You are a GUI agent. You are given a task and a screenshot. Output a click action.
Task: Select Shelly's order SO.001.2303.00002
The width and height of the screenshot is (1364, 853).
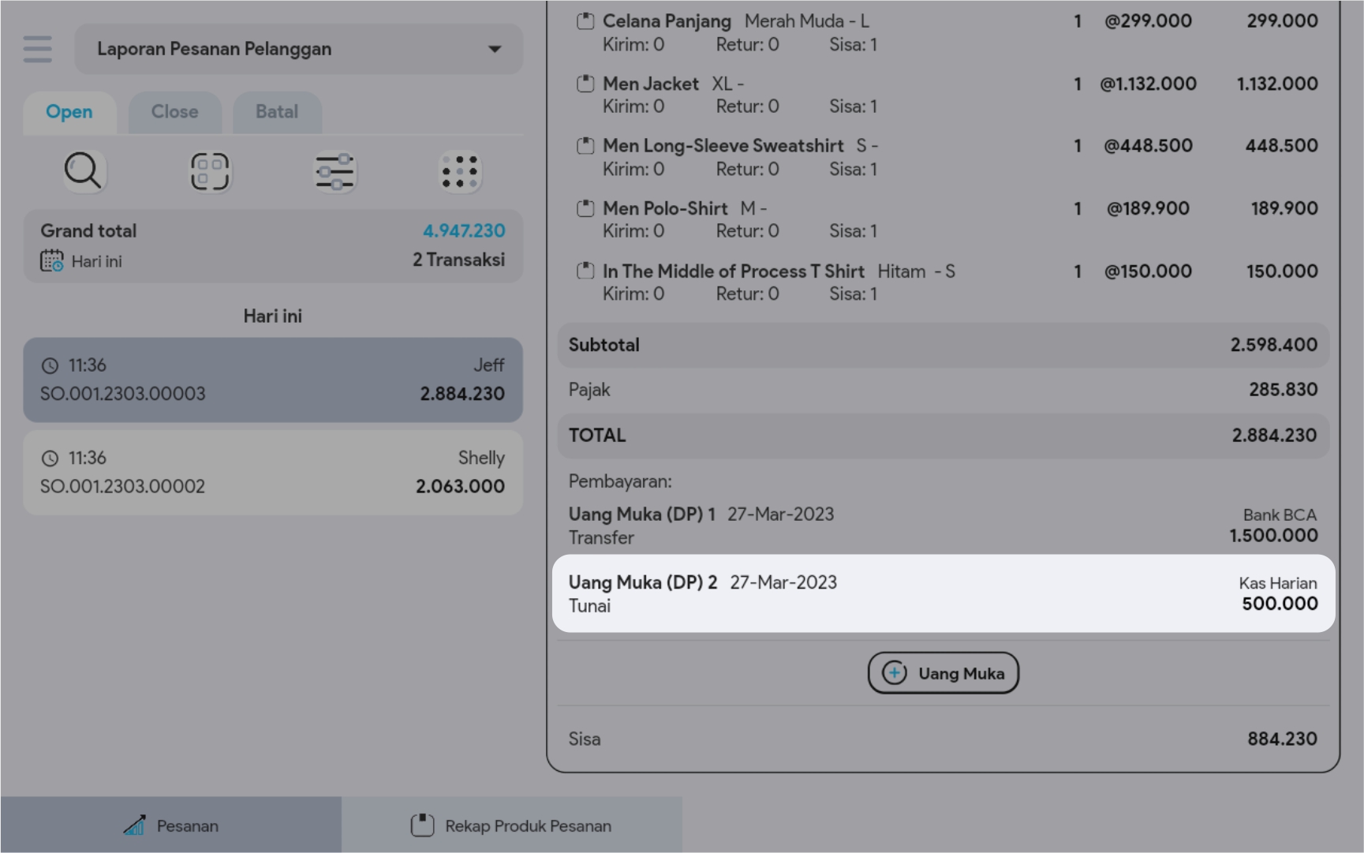coord(273,472)
